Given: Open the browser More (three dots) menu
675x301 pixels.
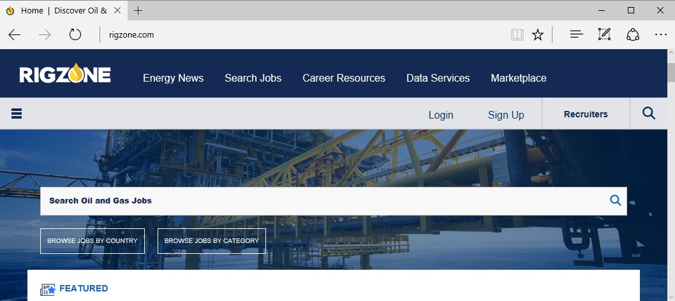Looking at the screenshot, I should coord(661,34).
